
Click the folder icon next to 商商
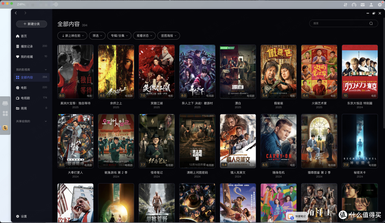18,108
